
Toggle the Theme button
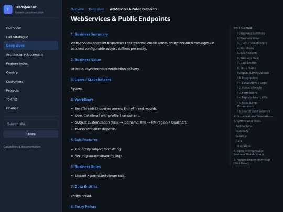[x=31, y=134]
